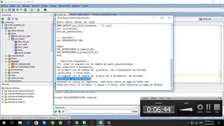Expand the Tablas (Filtrado) node
The width and height of the screenshot is (224, 126).
click(6, 31)
